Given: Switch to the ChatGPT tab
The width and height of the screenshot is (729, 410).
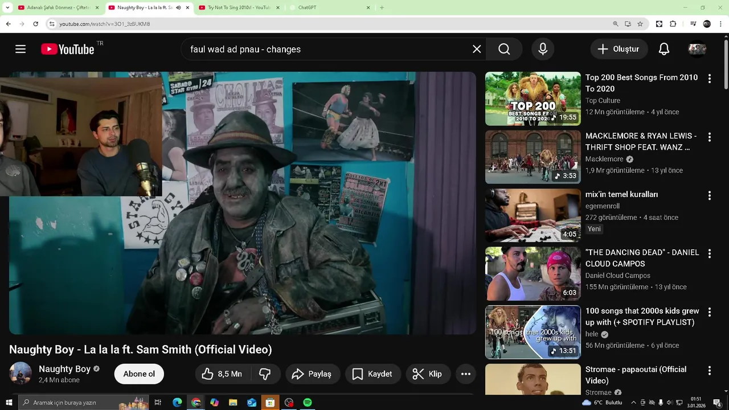Looking at the screenshot, I should click(330, 7).
